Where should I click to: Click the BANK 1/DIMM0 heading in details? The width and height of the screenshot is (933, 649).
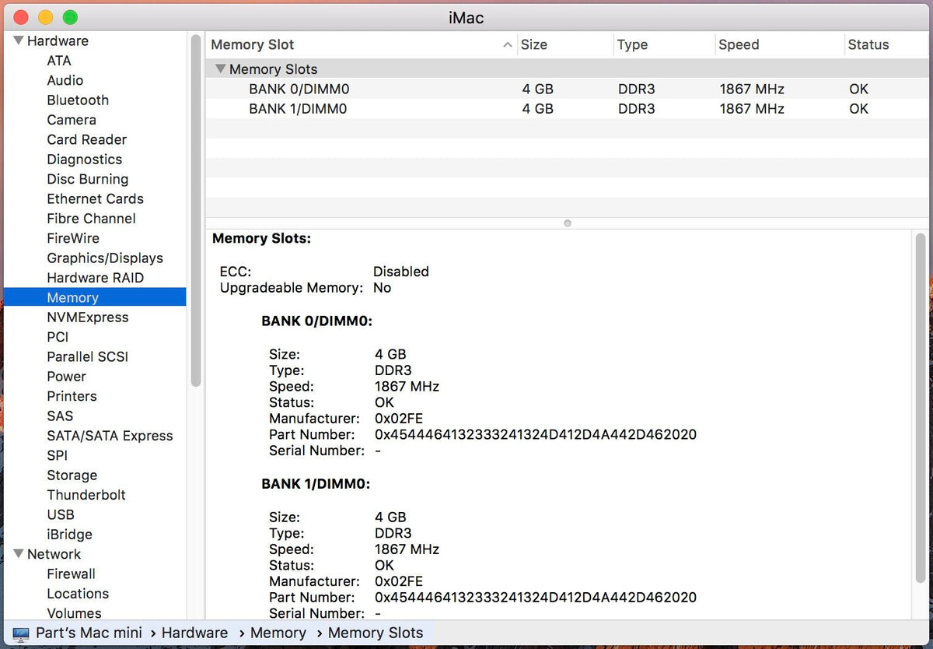pyautogui.click(x=316, y=484)
